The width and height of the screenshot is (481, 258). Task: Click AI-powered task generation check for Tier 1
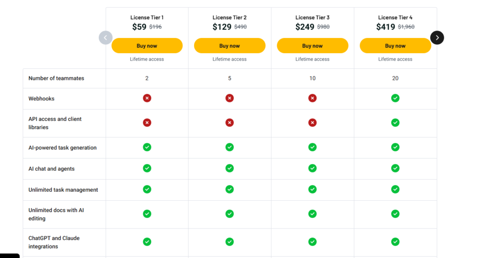(147, 147)
